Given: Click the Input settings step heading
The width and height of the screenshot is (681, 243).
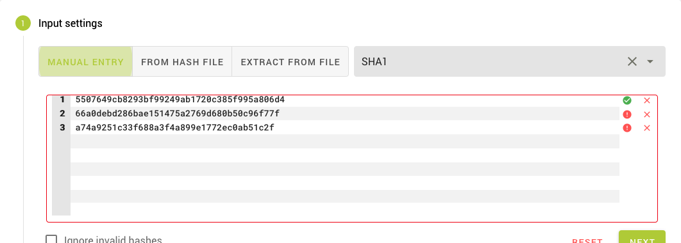Looking at the screenshot, I should (x=71, y=24).
